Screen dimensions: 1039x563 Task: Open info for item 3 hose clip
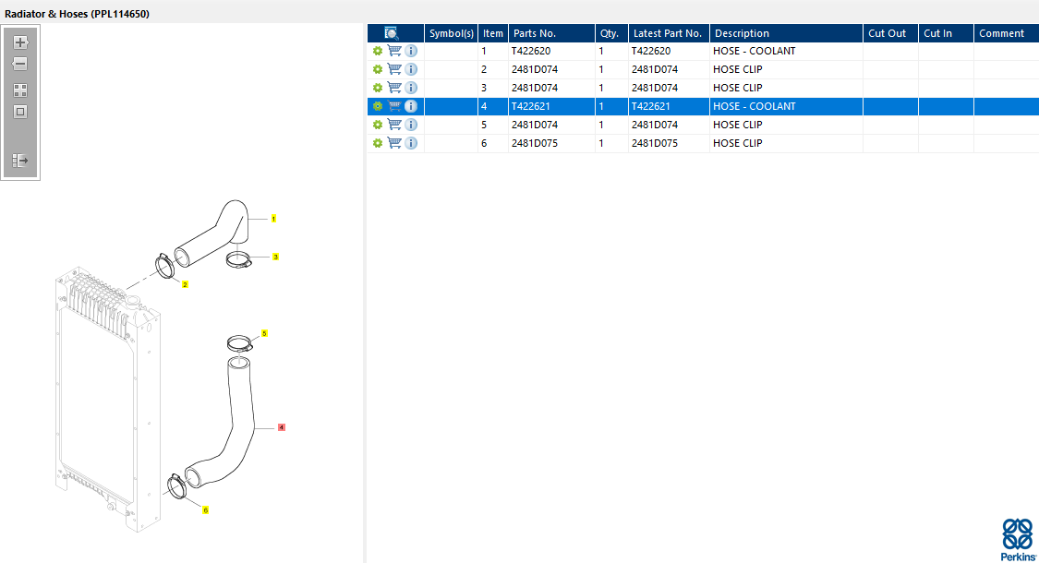click(411, 88)
